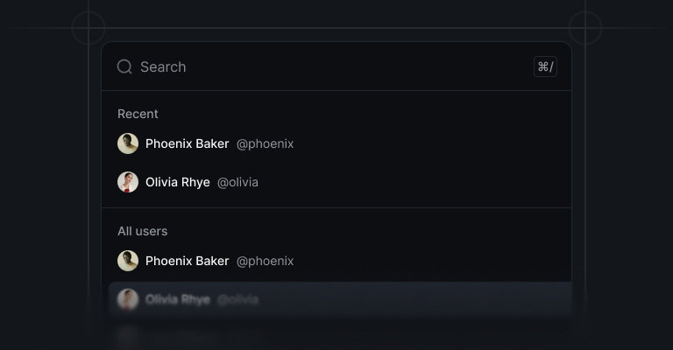The image size is (673, 350).
Task: Click the magnifying glass search icon
Action: pyautogui.click(x=124, y=66)
